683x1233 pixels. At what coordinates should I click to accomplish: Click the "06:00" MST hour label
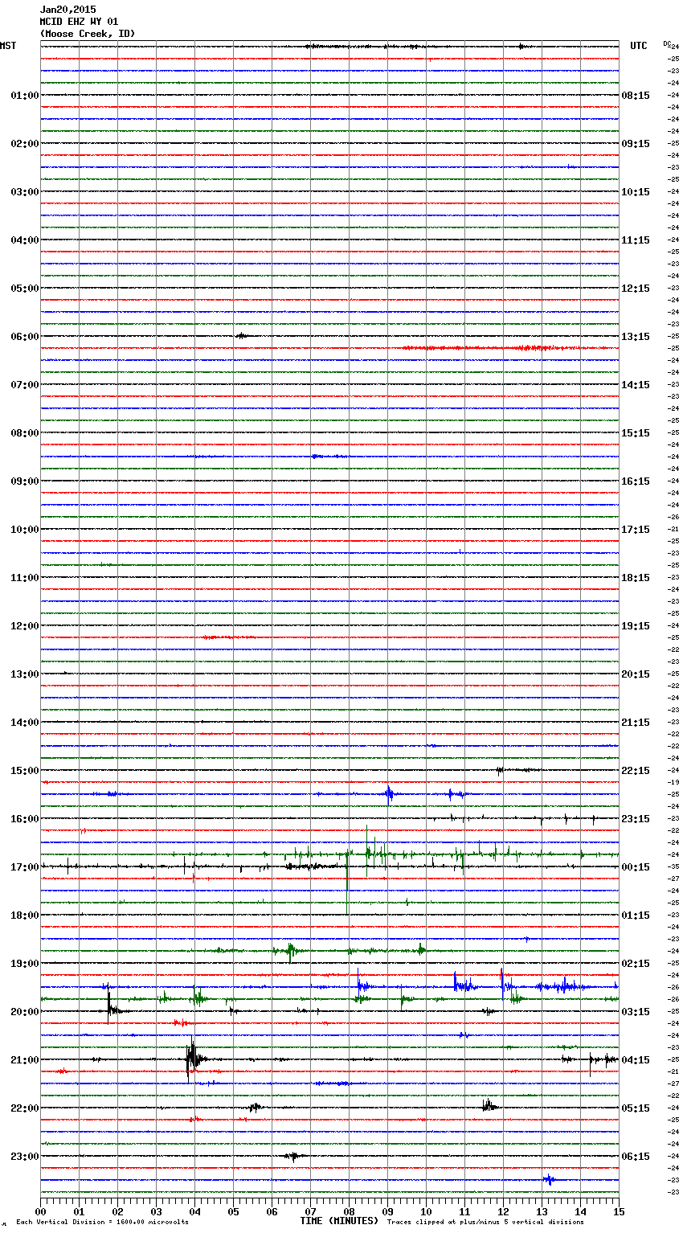coord(25,336)
